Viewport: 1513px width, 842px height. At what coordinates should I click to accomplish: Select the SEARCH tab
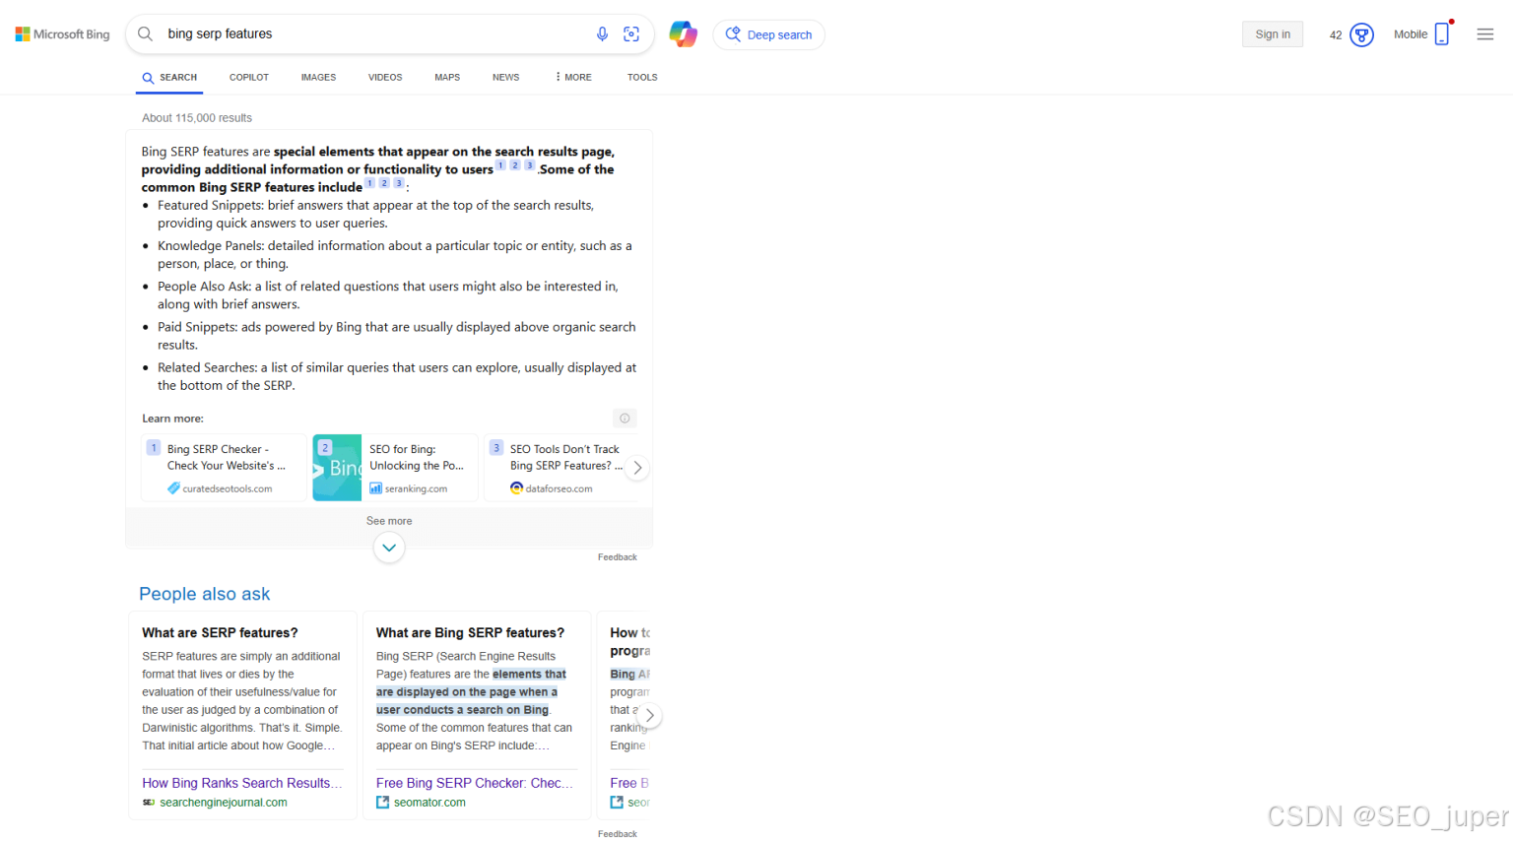[169, 77]
